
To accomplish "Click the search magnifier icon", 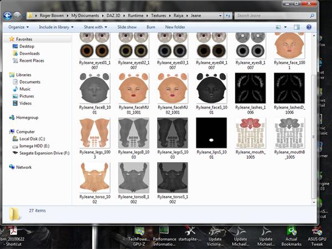I will [x=312, y=15].
